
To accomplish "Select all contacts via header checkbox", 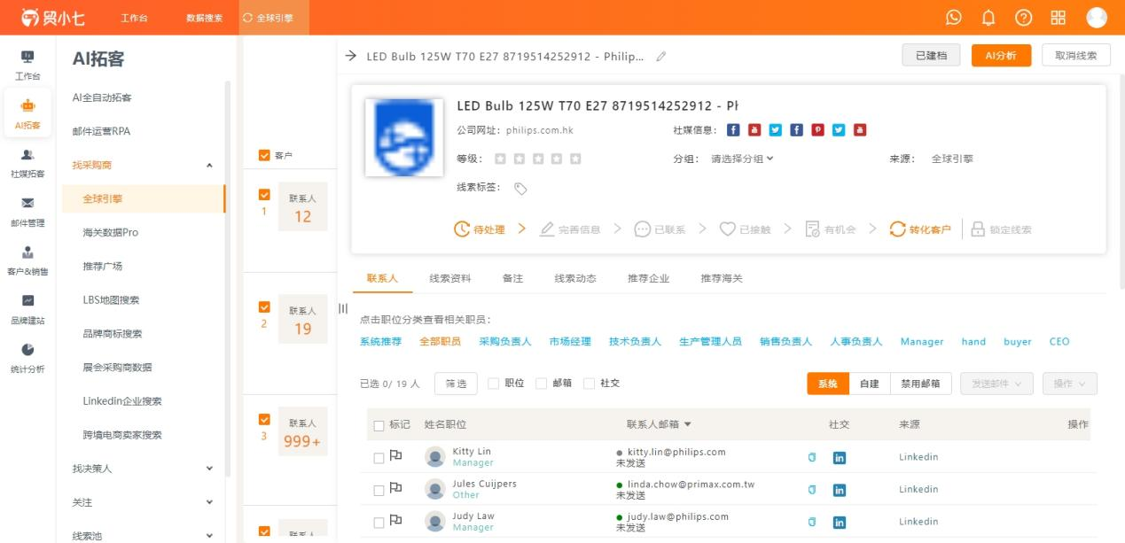I will pos(379,425).
